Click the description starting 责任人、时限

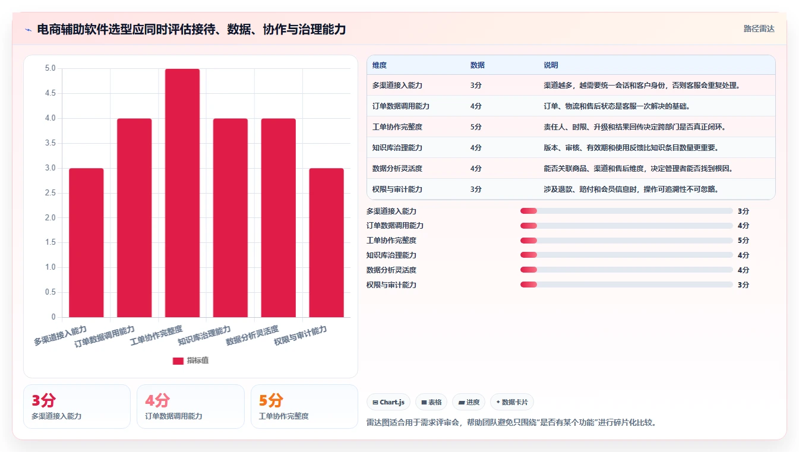(635, 127)
